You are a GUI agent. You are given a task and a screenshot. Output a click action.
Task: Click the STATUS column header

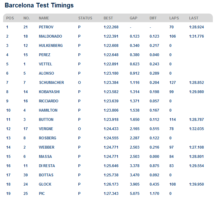(85, 18)
